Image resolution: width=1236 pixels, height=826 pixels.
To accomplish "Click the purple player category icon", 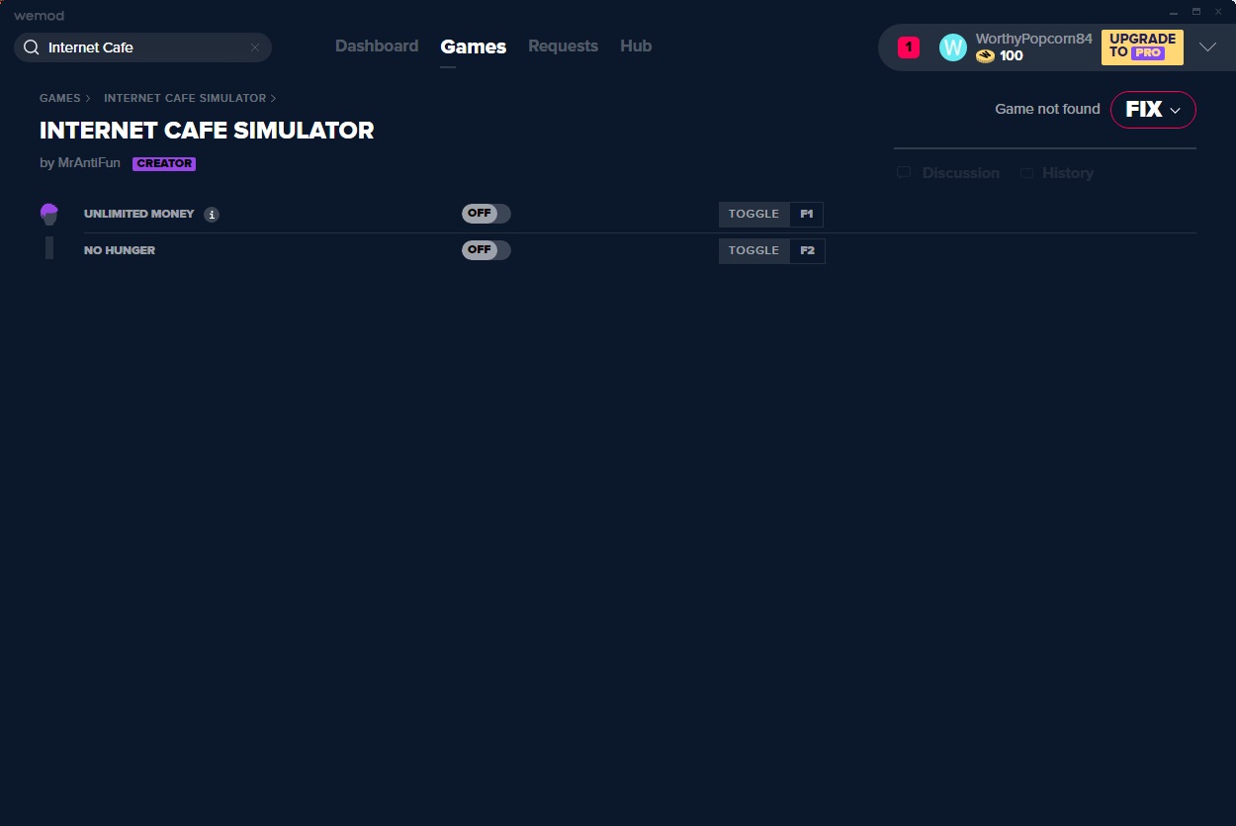I will tap(49, 215).
